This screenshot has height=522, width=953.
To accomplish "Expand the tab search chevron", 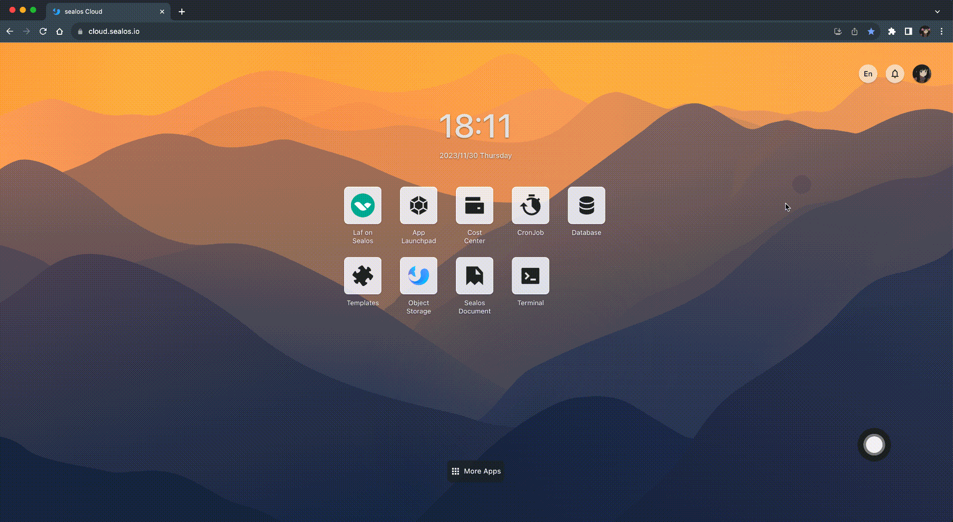I will (937, 11).
